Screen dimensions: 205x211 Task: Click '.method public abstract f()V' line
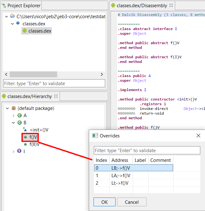pos(148,43)
